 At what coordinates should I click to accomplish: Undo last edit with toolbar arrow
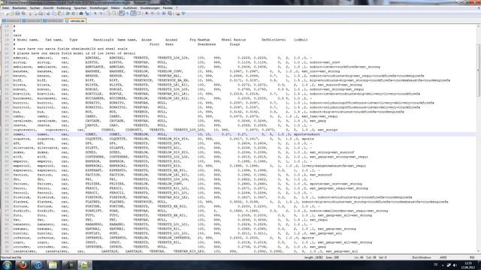(x=67, y=13)
